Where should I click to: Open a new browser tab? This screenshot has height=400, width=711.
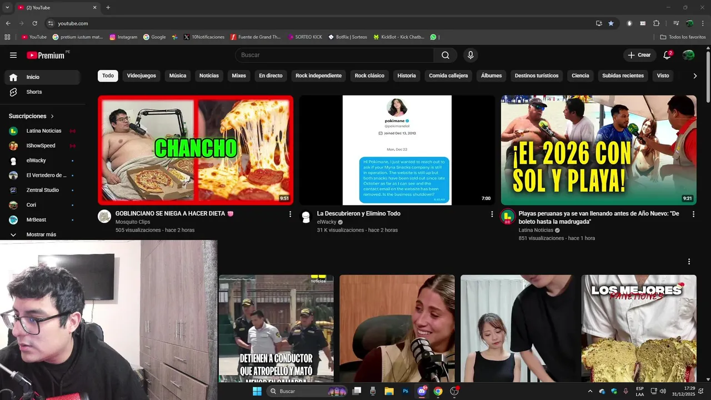108,7
